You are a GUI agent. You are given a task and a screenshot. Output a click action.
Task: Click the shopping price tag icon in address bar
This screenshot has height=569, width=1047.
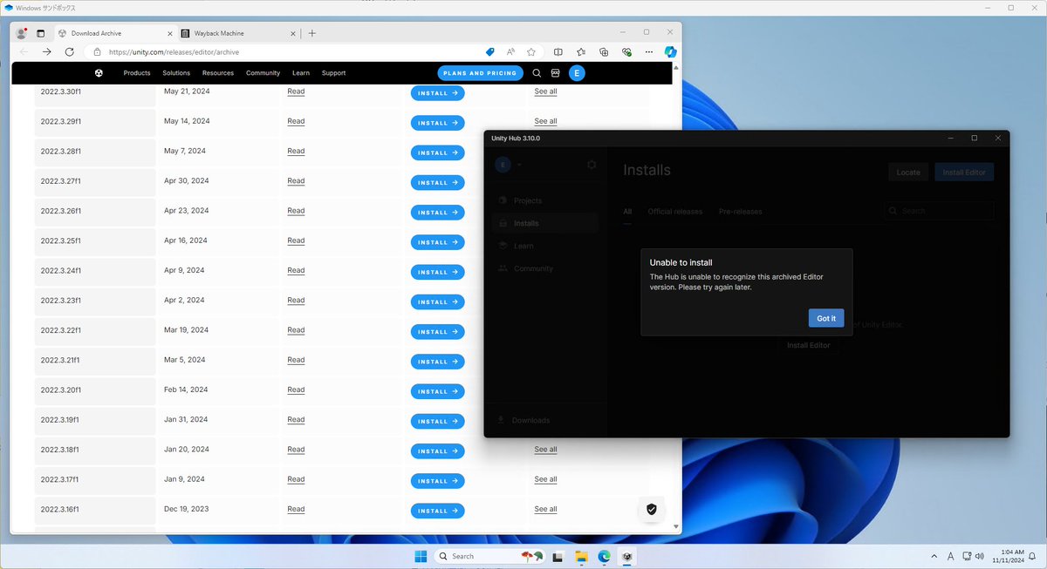(x=490, y=51)
